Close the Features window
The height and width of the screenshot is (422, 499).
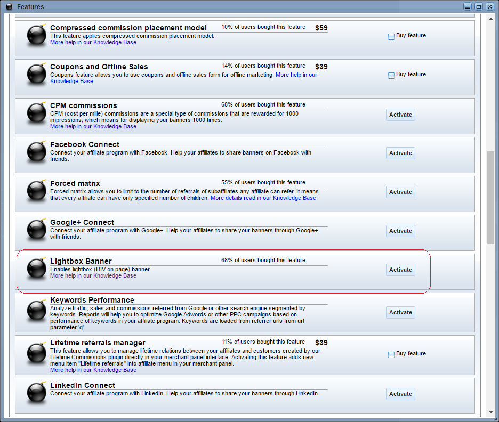point(490,6)
